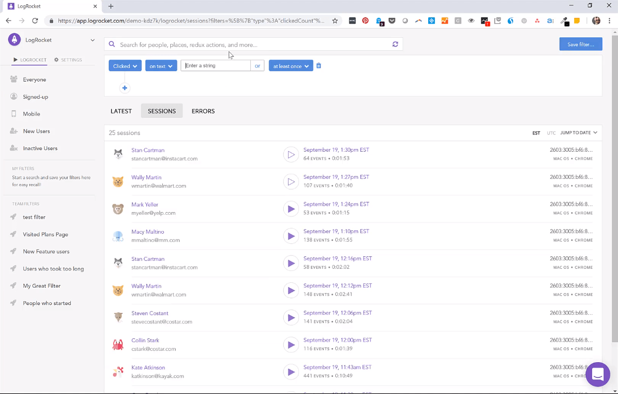
Task: Play Collin Stark's session recording
Action: click(x=291, y=345)
